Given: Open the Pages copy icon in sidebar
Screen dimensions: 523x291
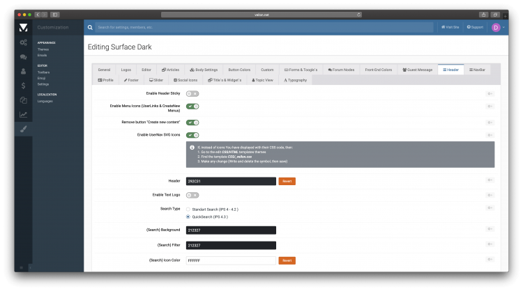Looking at the screenshot, I should tap(23, 100).
